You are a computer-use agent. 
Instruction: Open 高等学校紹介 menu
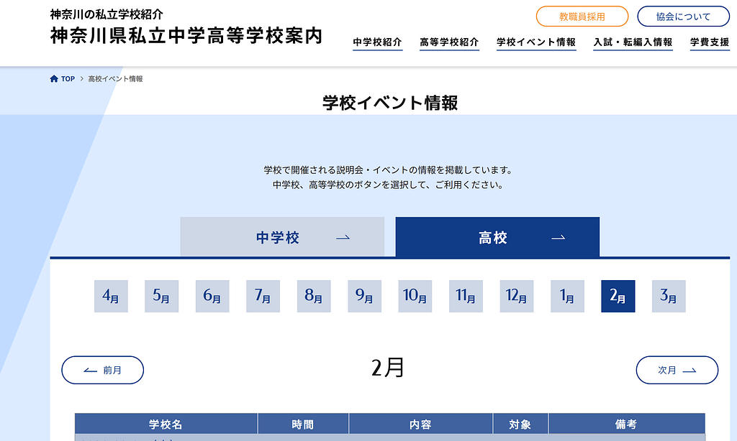coord(449,42)
